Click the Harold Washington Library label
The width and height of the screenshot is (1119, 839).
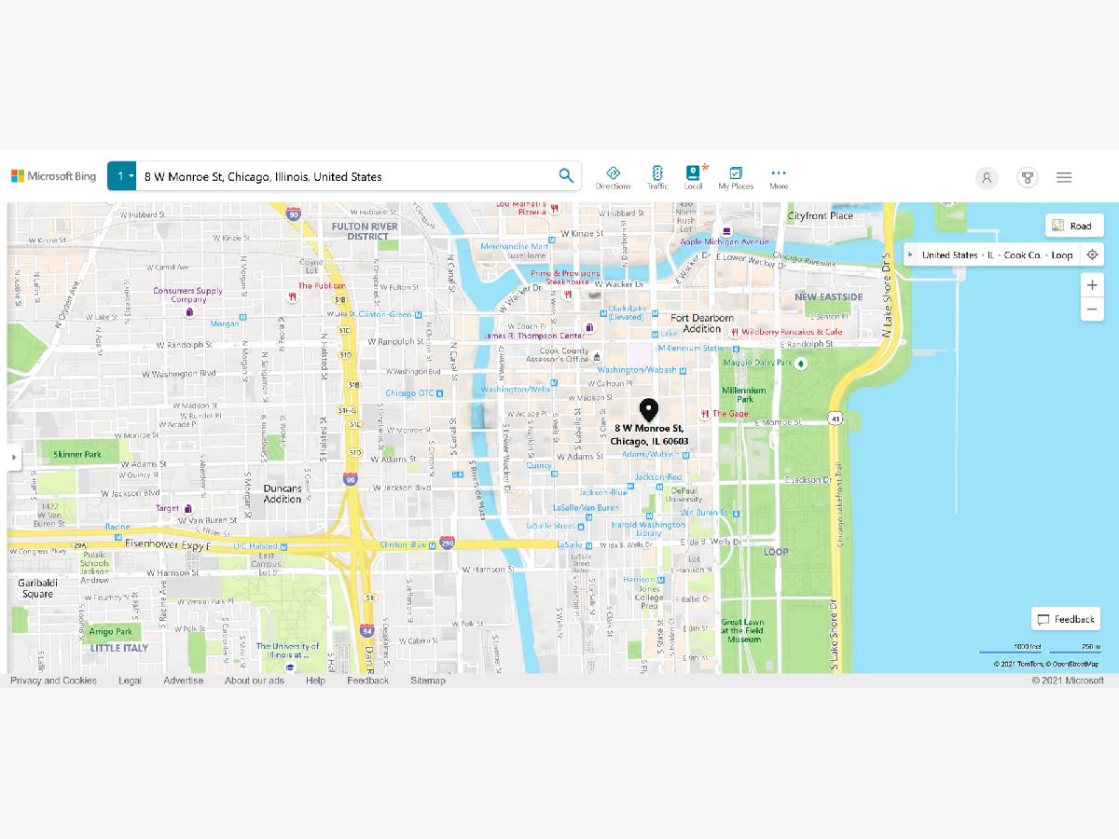point(648,529)
